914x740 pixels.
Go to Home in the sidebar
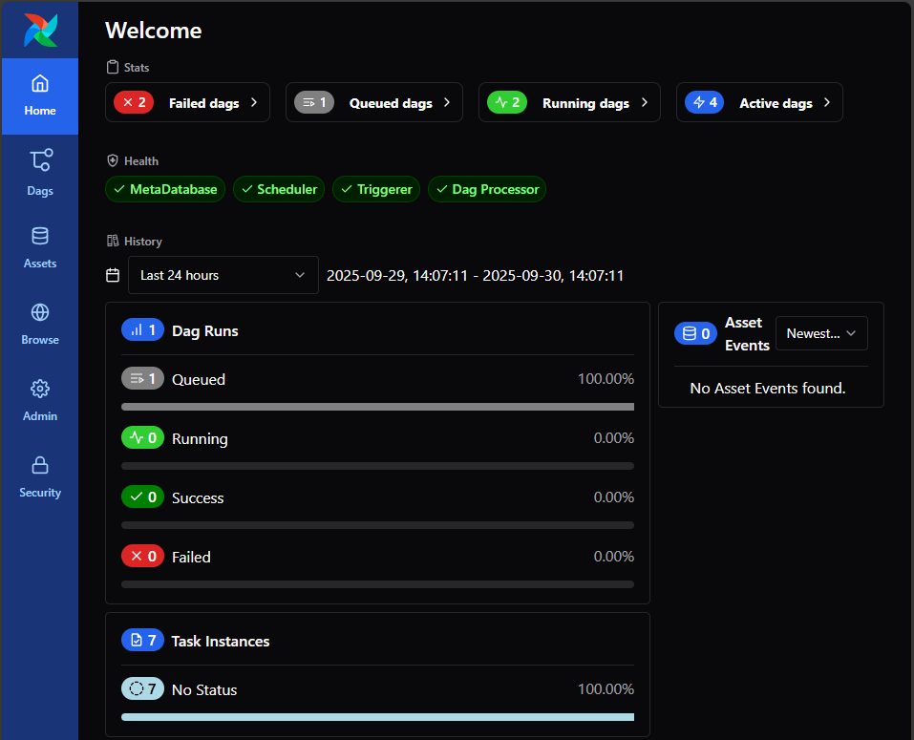coord(40,96)
